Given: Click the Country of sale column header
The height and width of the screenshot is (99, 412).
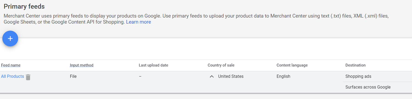Looking at the screenshot, I should (x=221, y=65).
